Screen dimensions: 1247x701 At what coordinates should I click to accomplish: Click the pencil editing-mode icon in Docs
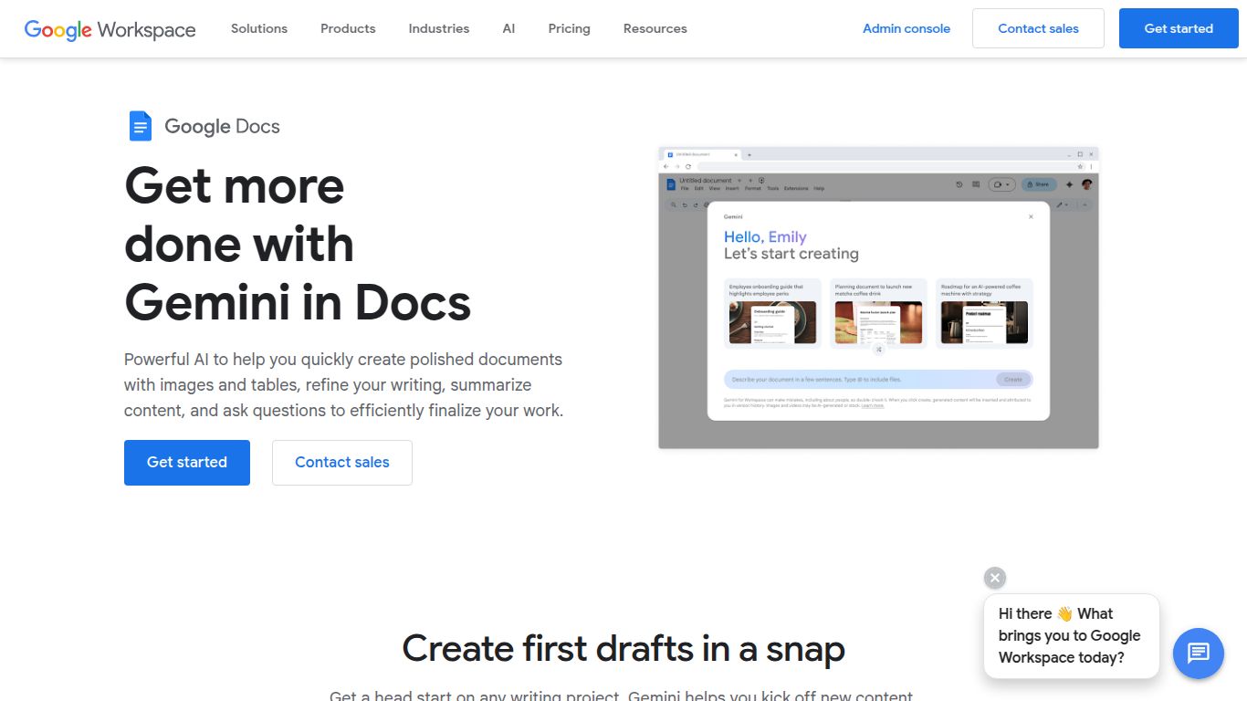1061,204
